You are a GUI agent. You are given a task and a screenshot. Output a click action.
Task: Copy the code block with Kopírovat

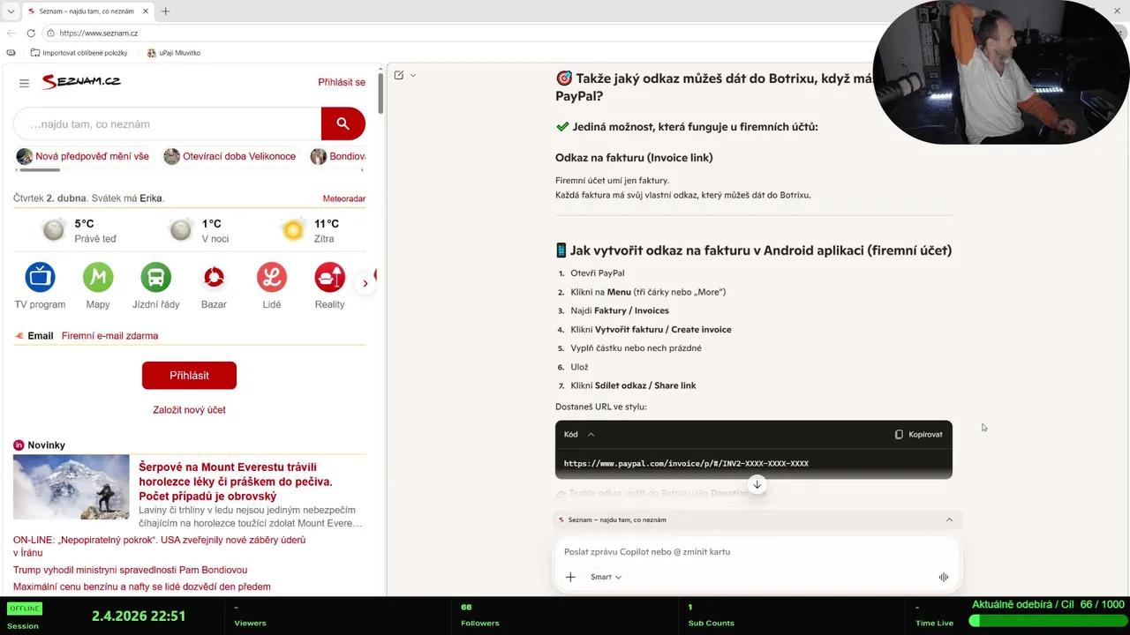pos(918,434)
